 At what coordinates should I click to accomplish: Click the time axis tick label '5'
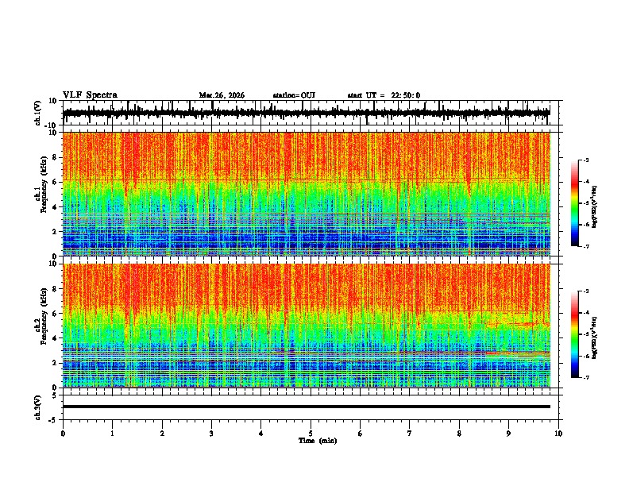click(x=311, y=434)
